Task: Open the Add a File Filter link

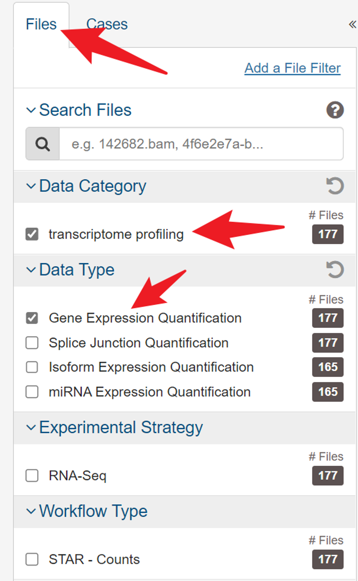Action: (292, 68)
